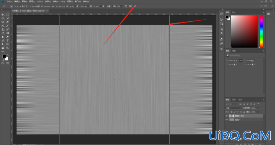The height and width of the screenshot is (145, 275).
Task: Open the Edit Toolbar three-dots menu
Action: (3, 52)
